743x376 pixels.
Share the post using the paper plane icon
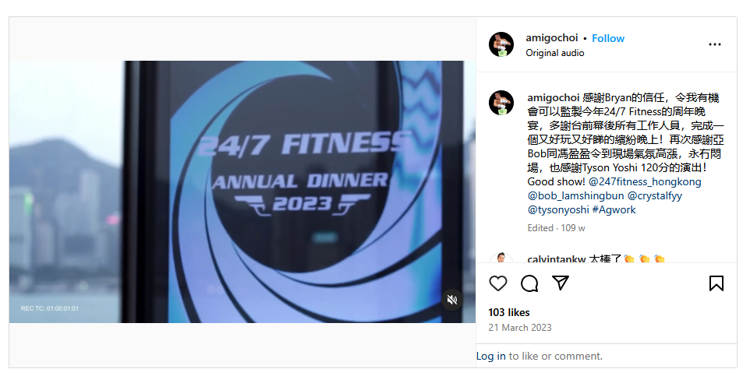(x=561, y=283)
